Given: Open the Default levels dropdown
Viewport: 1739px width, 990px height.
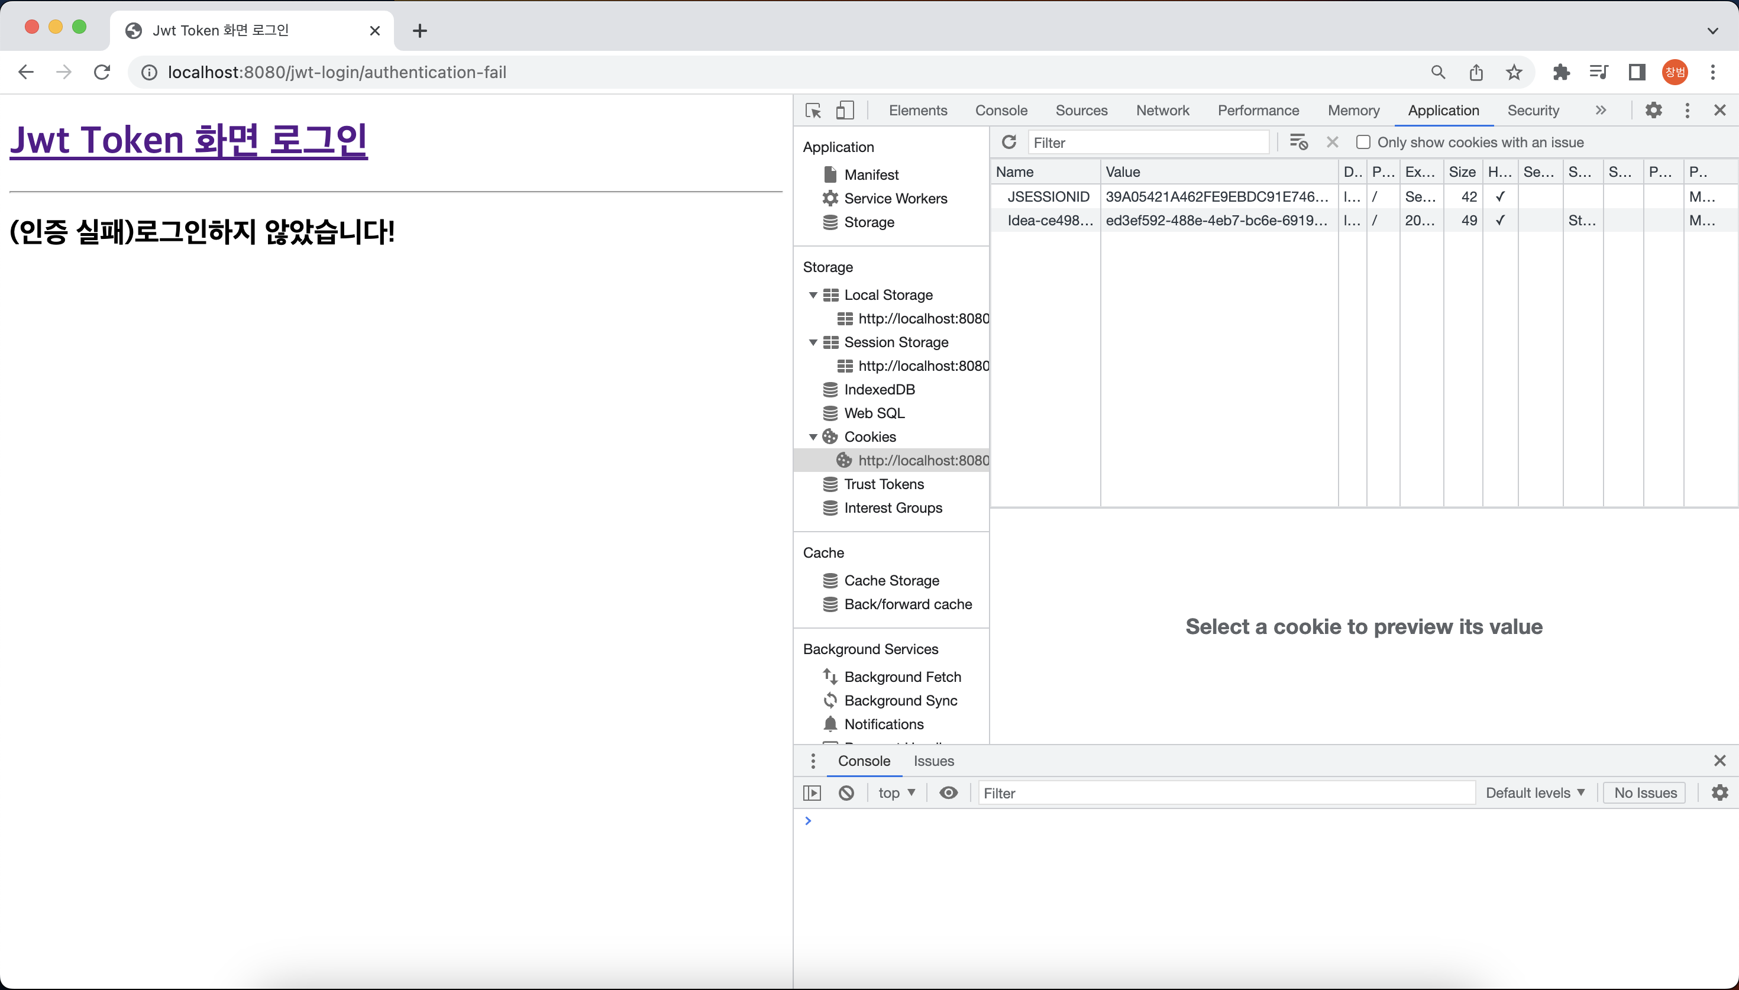Looking at the screenshot, I should [x=1535, y=793].
